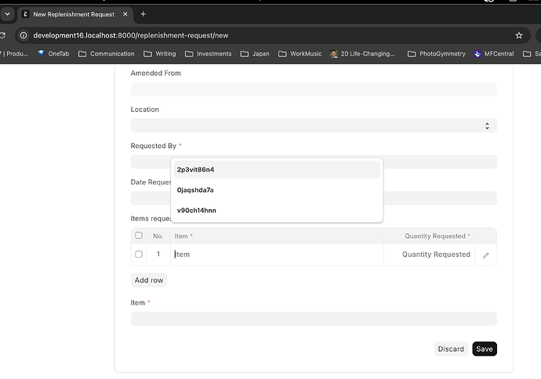Image resolution: width=541 pixels, height=379 pixels.
Task: Click the Add row button
Action: [149, 280]
